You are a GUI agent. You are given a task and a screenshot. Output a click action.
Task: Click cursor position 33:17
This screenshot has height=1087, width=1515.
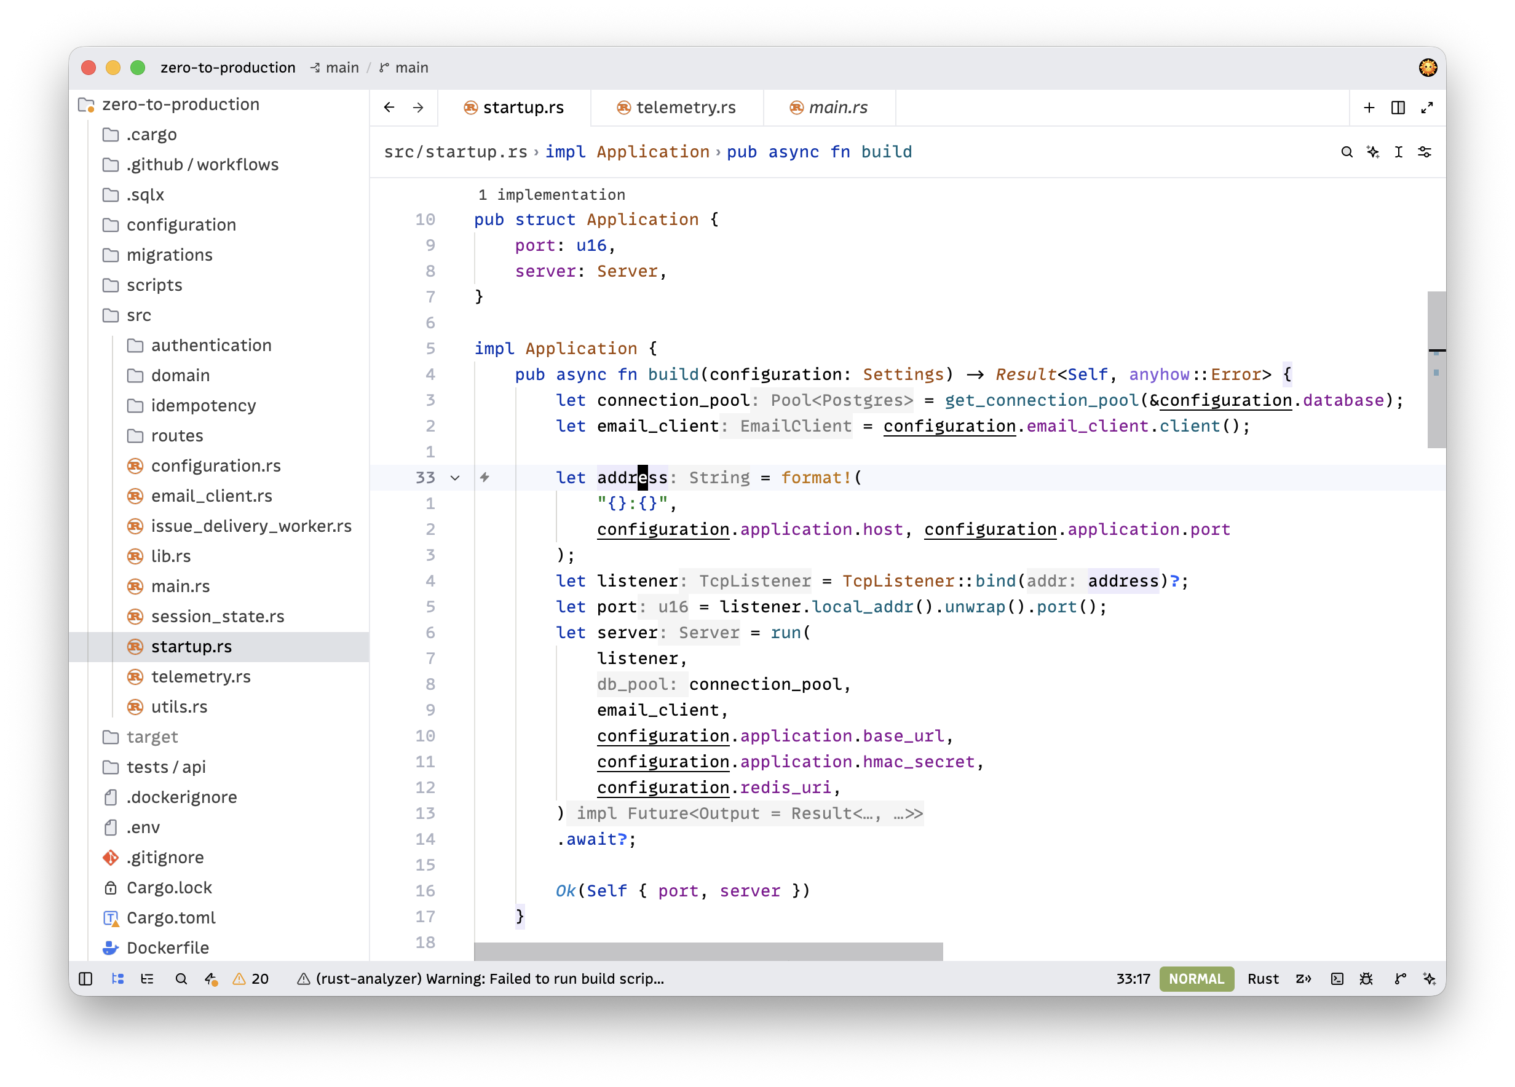[1133, 979]
